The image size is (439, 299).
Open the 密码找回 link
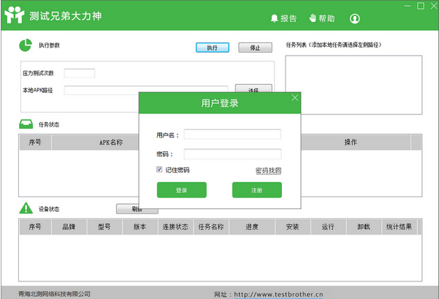point(268,170)
